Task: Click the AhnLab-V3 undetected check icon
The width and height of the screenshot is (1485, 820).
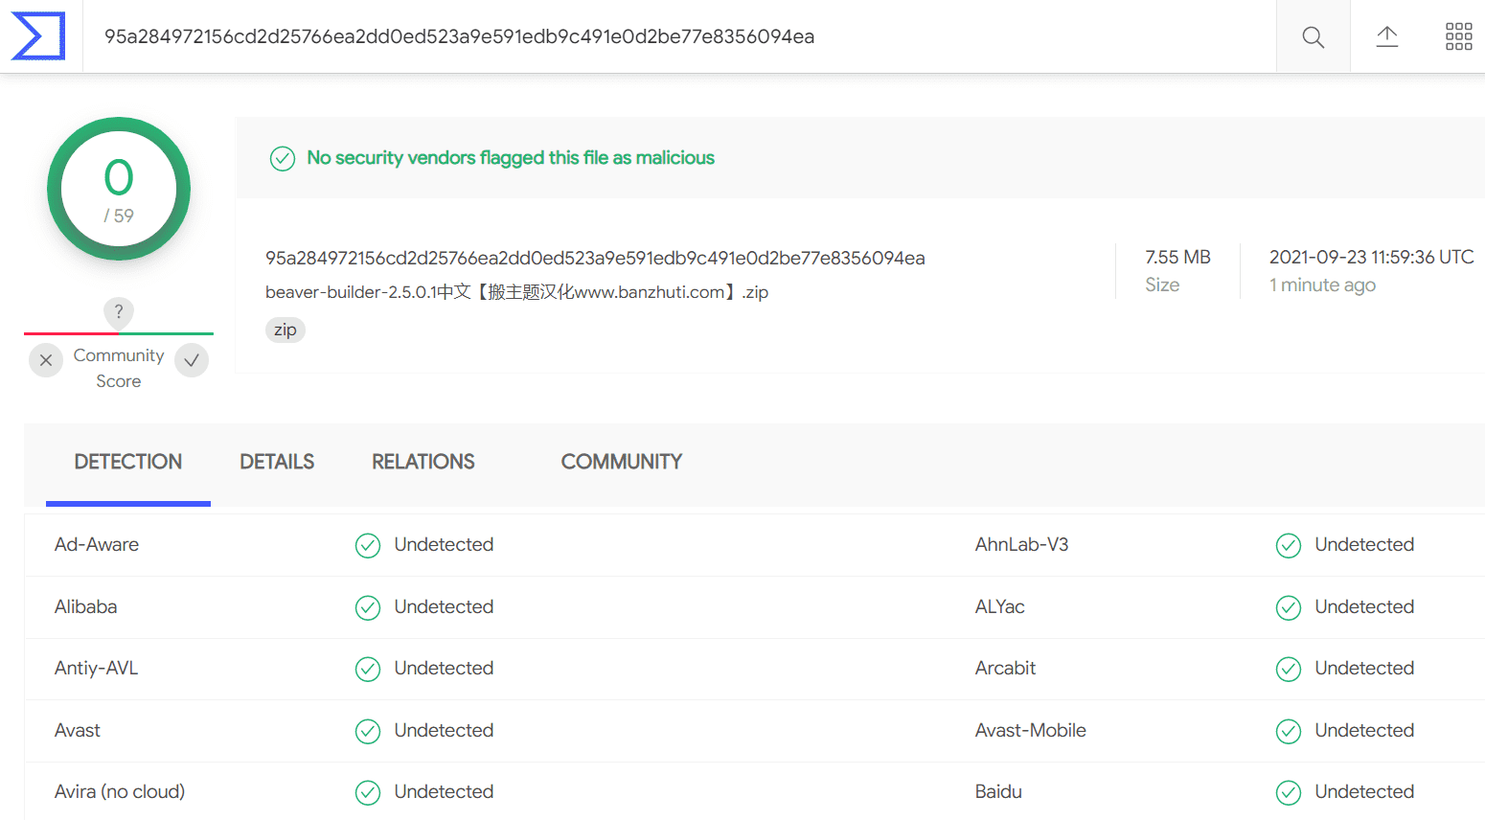Action: (1289, 545)
